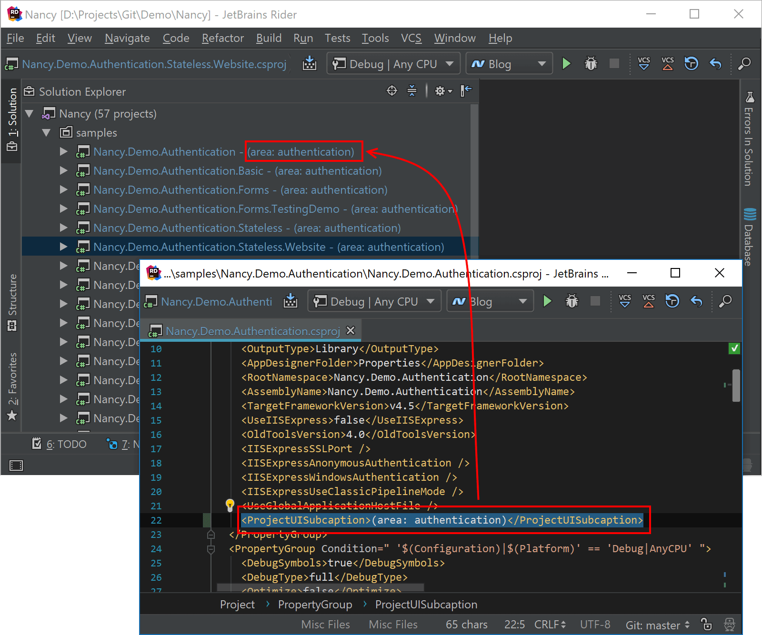Open Debug | Any CPU dropdown in main window
The height and width of the screenshot is (635, 762).
pyautogui.click(x=393, y=63)
